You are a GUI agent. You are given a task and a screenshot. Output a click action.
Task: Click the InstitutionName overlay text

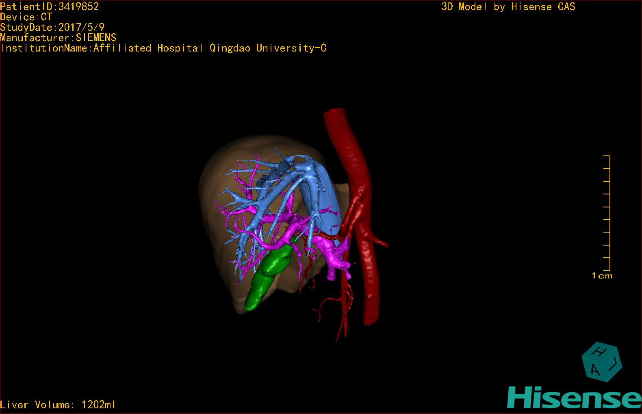click(x=163, y=48)
